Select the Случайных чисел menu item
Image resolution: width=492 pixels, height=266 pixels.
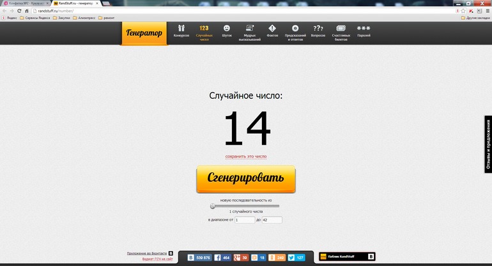204,31
